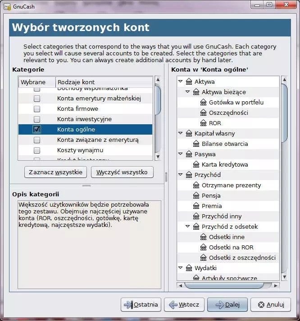Select the Pensja account row
300x321 pixels.
(228, 196)
